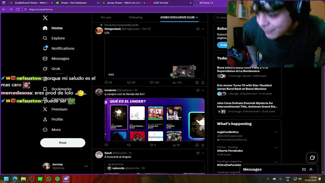
Task: Click Grok icon on thiagoolack post
Action: (x=198, y=29)
